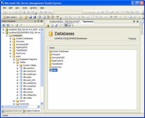The image size is (145, 118).
Task: Open the Edit menu
Action: tap(11, 8)
